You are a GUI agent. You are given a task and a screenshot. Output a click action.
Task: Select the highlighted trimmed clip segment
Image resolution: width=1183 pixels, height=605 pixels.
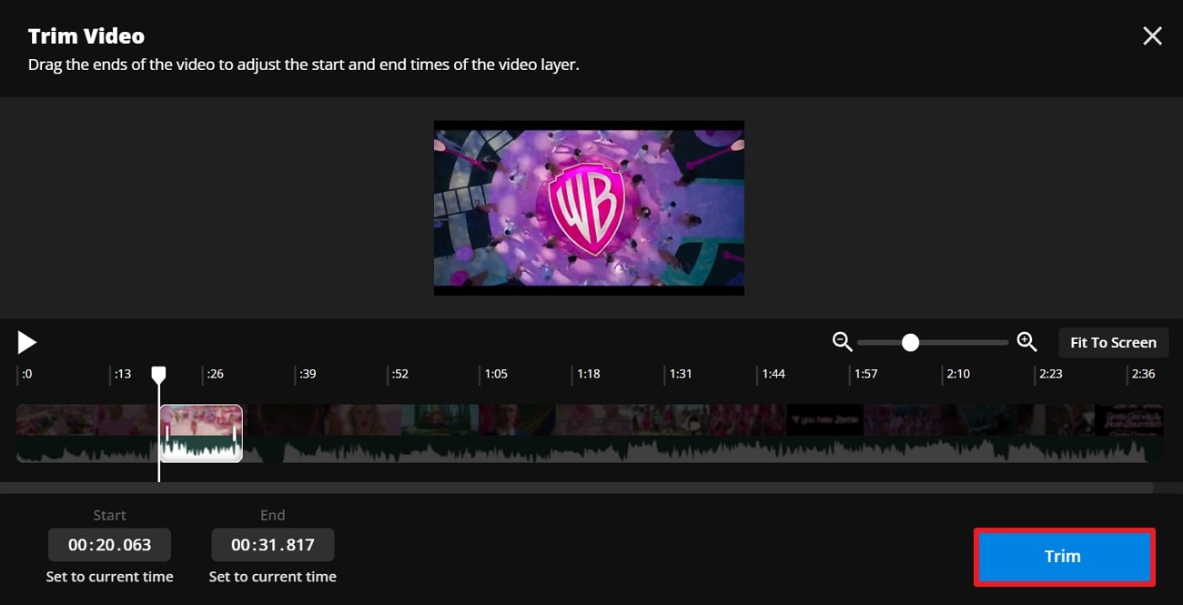(x=201, y=433)
